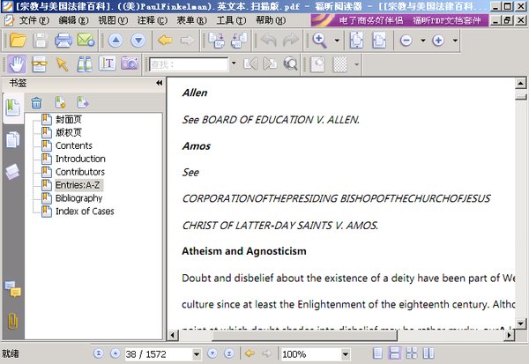Image resolution: width=529 pixels, height=364 pixels.
Task: Open the pages thumbnails panel
Action: tap(13, 139)
